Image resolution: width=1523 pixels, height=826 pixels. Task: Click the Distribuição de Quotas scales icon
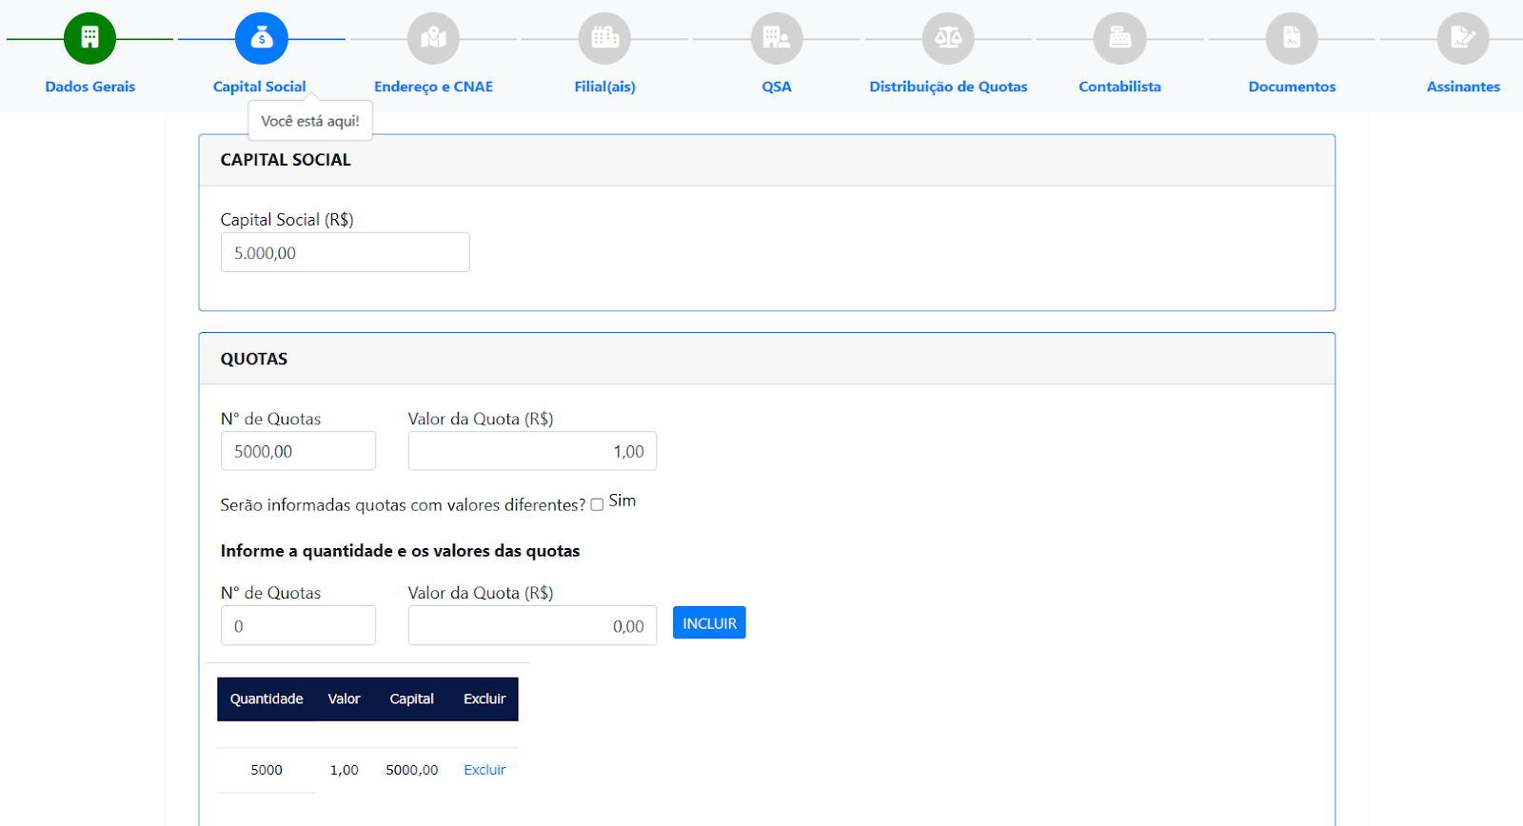coord(948,38)
